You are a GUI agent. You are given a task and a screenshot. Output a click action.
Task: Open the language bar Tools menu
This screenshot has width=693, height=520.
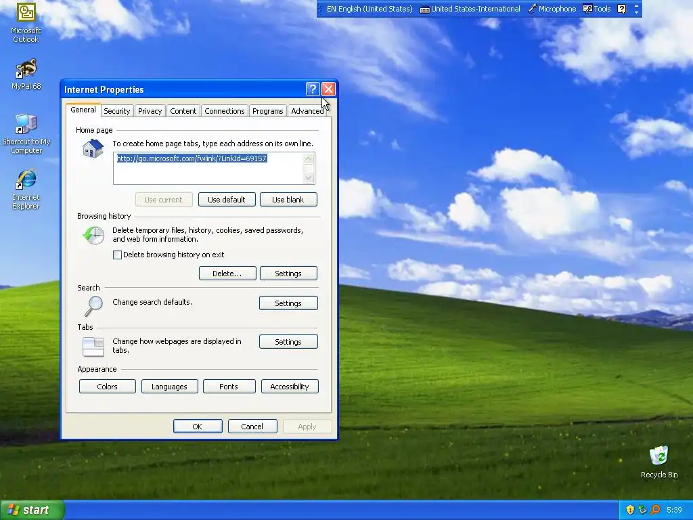click(x=597, y=9)
